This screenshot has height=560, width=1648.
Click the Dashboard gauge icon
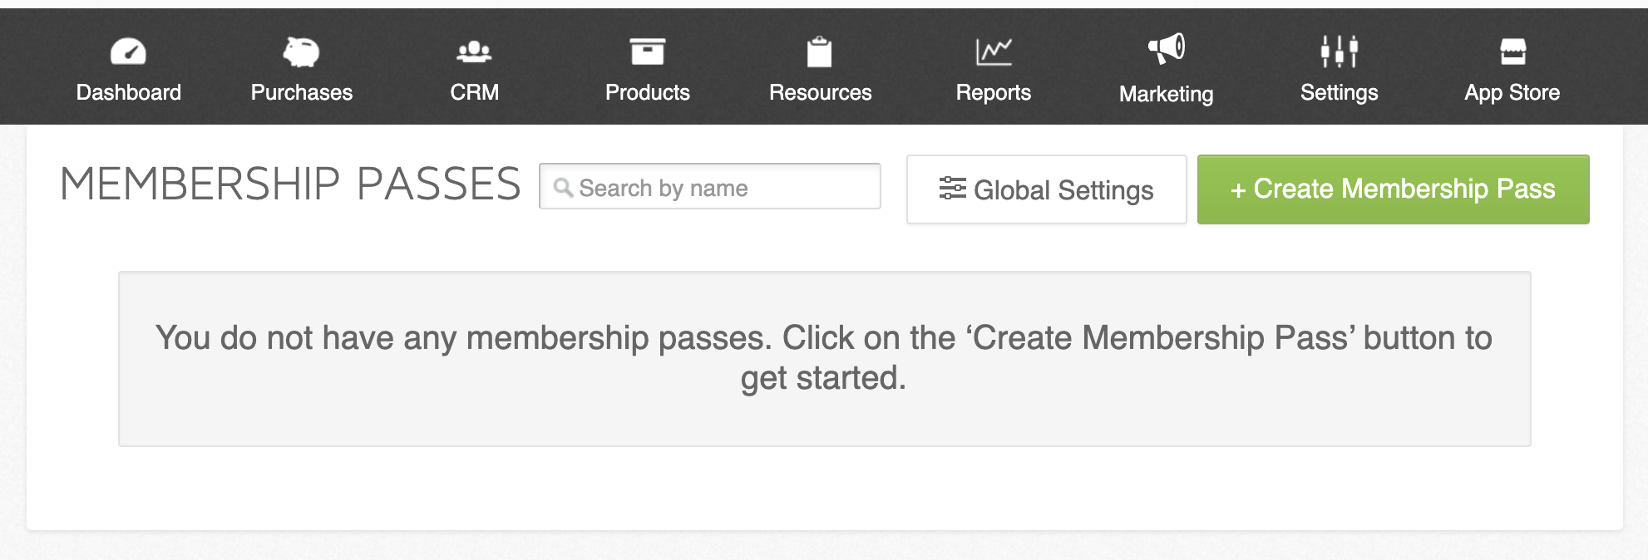tap(128, 52)
